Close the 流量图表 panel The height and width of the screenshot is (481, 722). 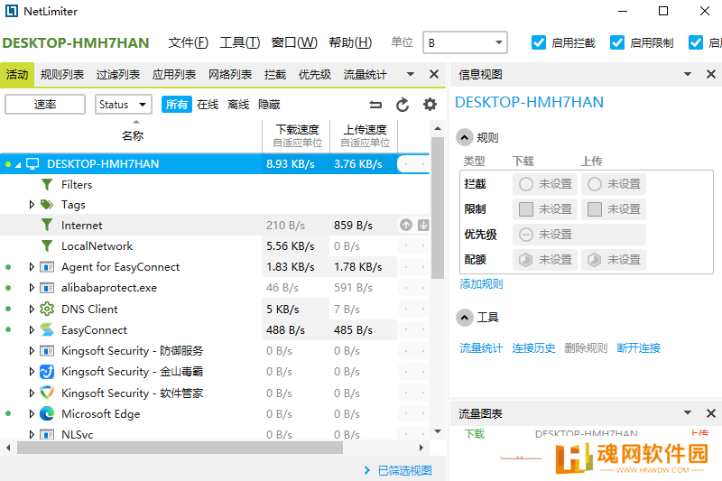(x=711, y=413)
